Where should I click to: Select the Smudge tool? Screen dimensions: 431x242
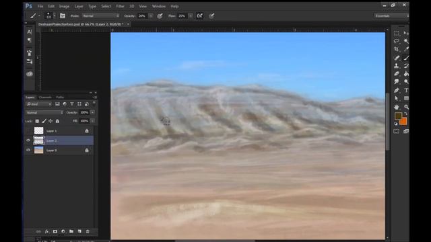point(397,82)
